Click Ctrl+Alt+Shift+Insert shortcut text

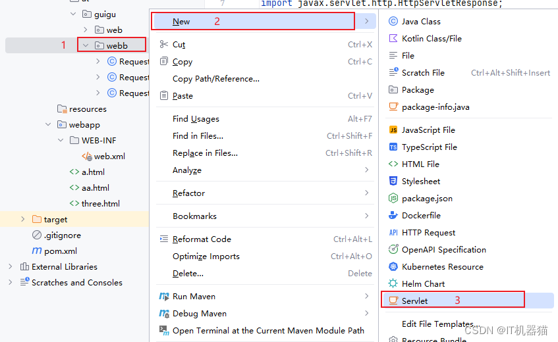[511, 73]
